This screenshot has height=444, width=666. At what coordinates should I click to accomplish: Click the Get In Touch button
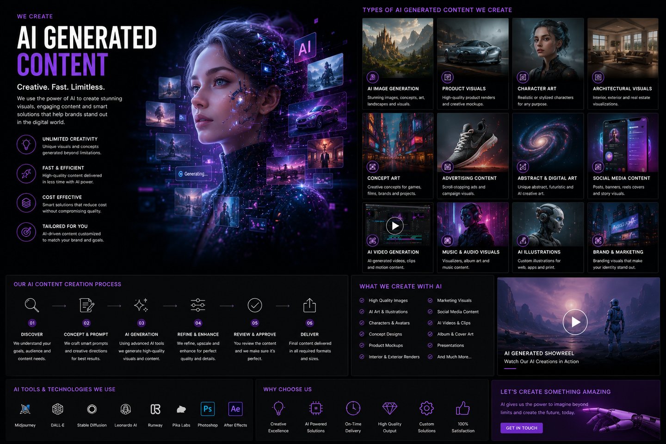click(521, 428)
